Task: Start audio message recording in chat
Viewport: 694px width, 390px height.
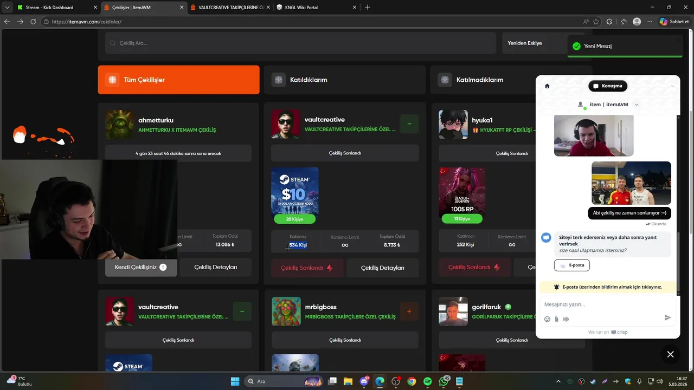Action: click(x=566, y=319)
